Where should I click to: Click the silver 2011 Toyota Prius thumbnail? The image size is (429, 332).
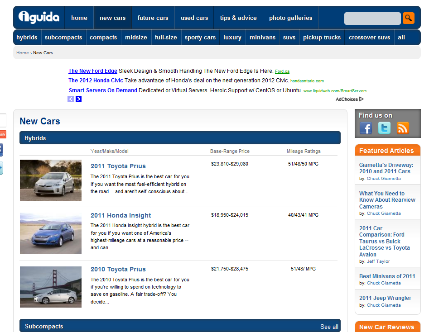click(51, 180)
